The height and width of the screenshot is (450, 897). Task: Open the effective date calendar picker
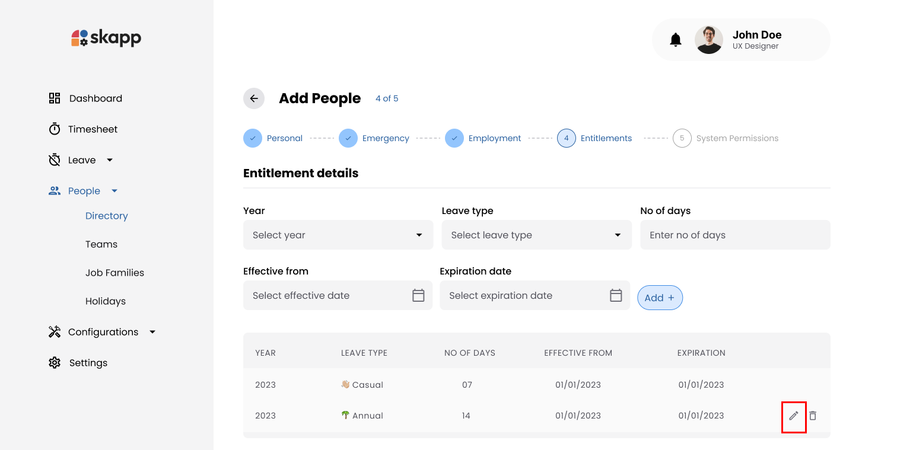coord(419,295)
